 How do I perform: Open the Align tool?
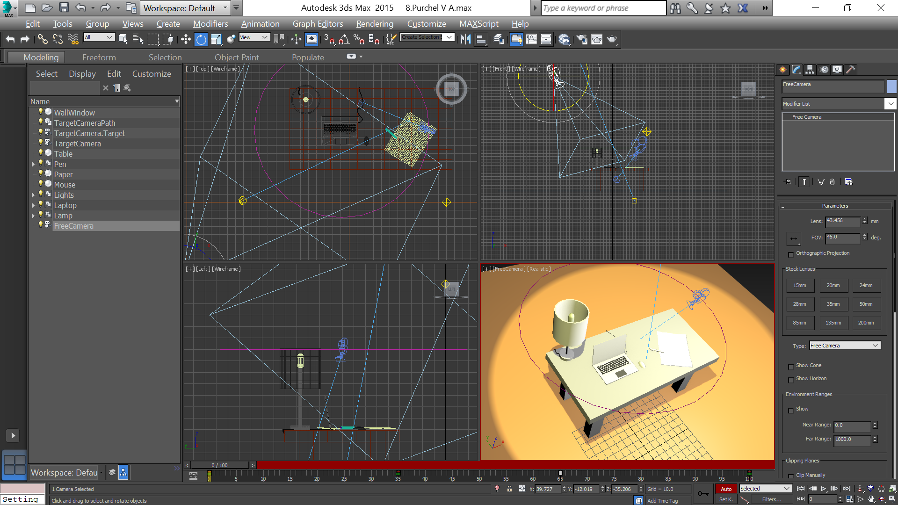(x=480, y=39)
